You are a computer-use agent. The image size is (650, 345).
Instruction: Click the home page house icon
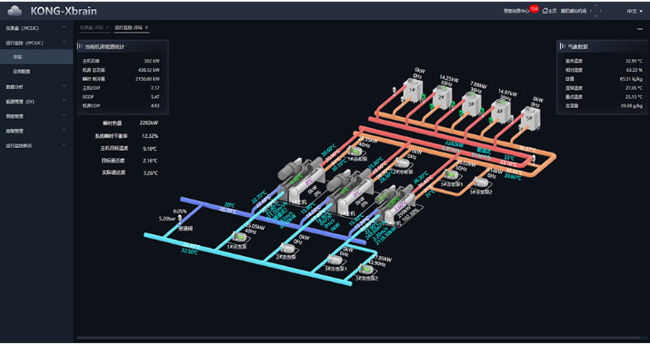pos(545,11)
